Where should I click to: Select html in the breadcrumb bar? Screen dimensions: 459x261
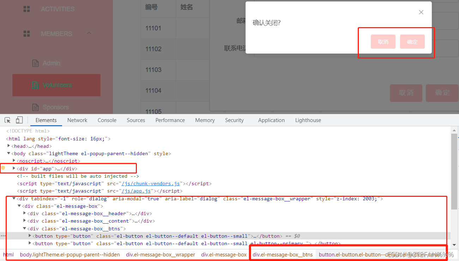pos(8,254)
